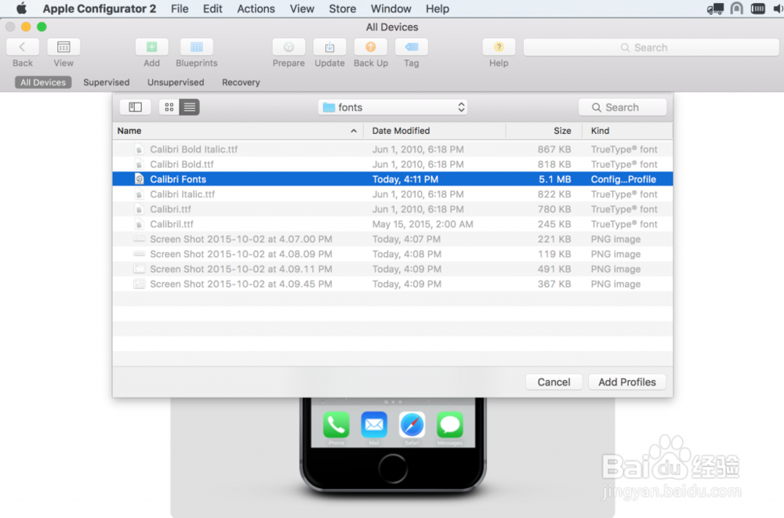Cancel the file selection dialog
784x518 pixels.
pyautogui.click(x=554, y=382)
